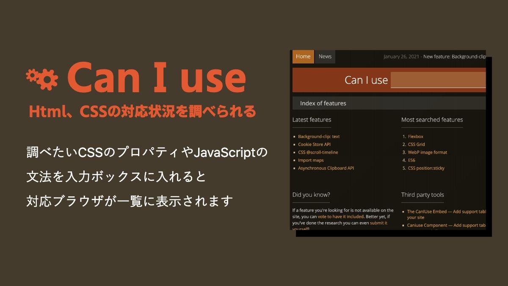Image resolution: width=508 pixels, height=286 pixels.
Task: Click the 'Can I use' label beside search field
Action: point(366,80)
